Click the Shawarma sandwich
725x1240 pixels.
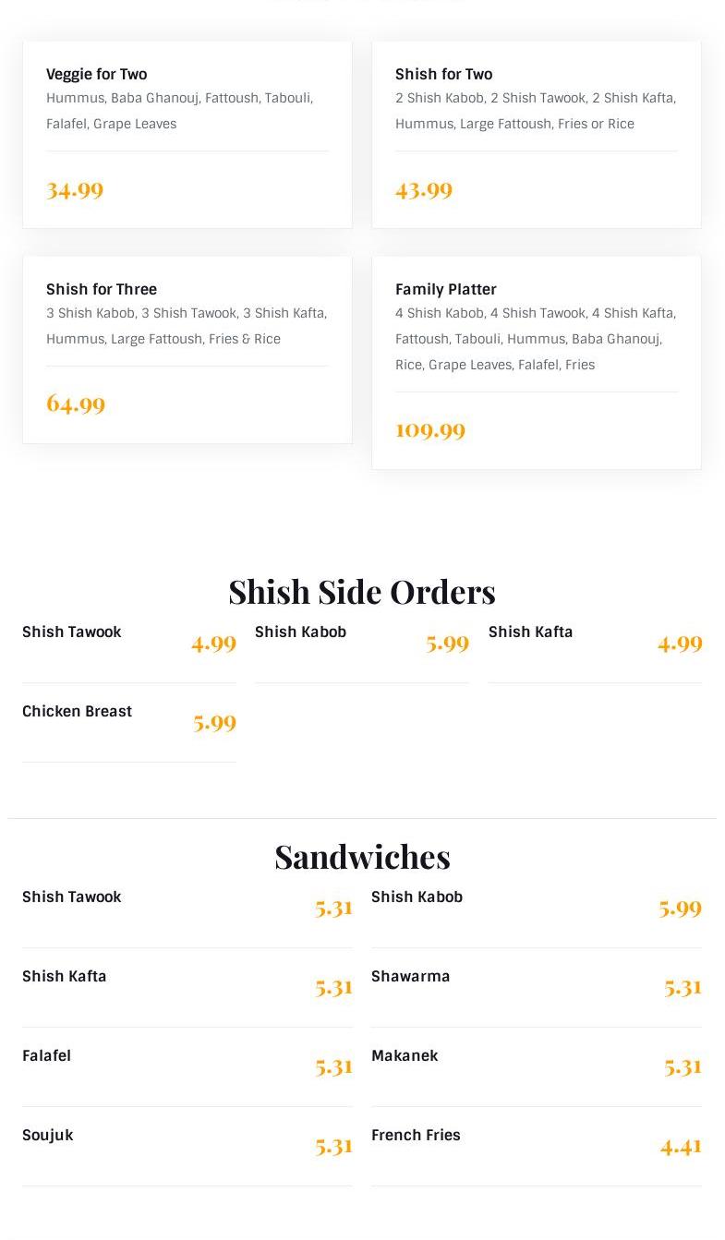coord(411,977)
